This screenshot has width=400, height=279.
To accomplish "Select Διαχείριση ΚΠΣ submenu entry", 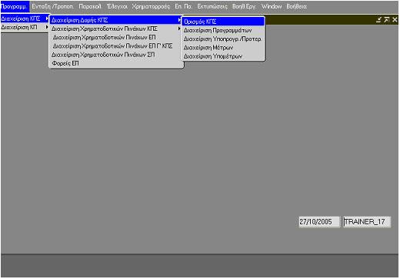I will pyautogui.click(x=25, y=18).
